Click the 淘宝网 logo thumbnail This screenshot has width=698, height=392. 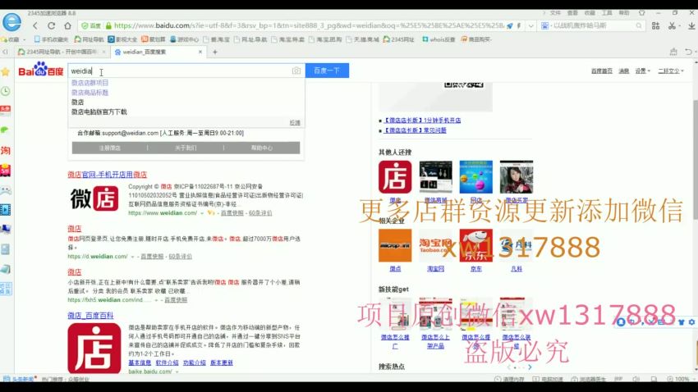tap(435, 245)
